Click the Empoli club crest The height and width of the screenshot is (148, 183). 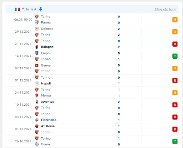(37, 53)
